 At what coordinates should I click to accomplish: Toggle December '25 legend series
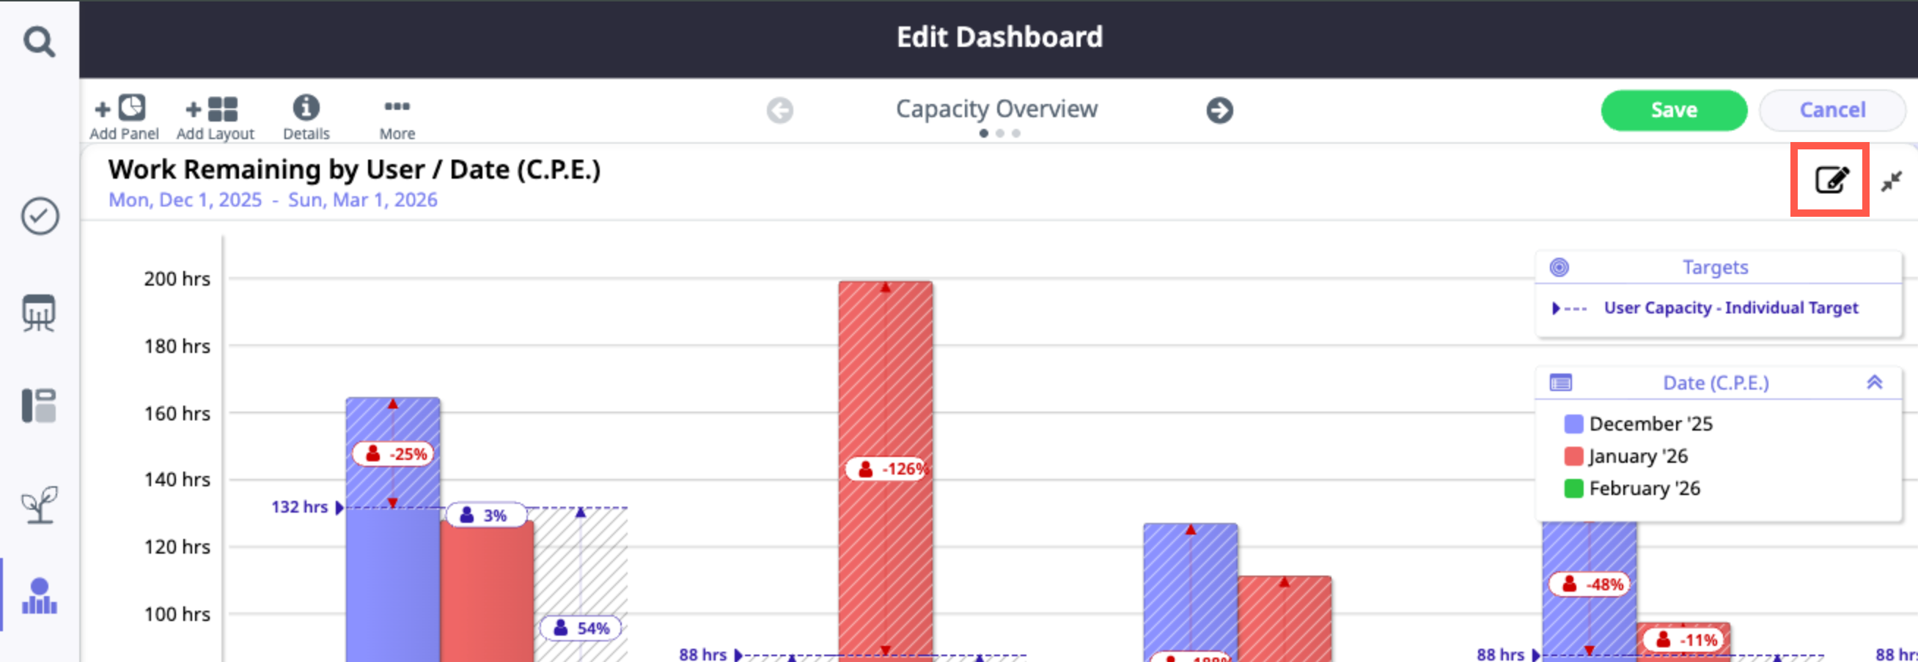click(x=1637, y=424)
